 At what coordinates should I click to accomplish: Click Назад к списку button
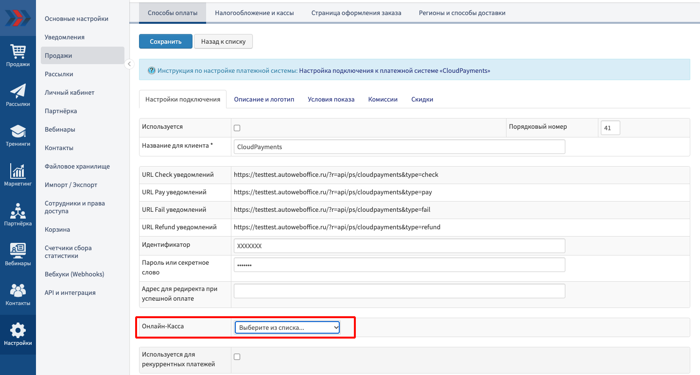tap(223, 42)
